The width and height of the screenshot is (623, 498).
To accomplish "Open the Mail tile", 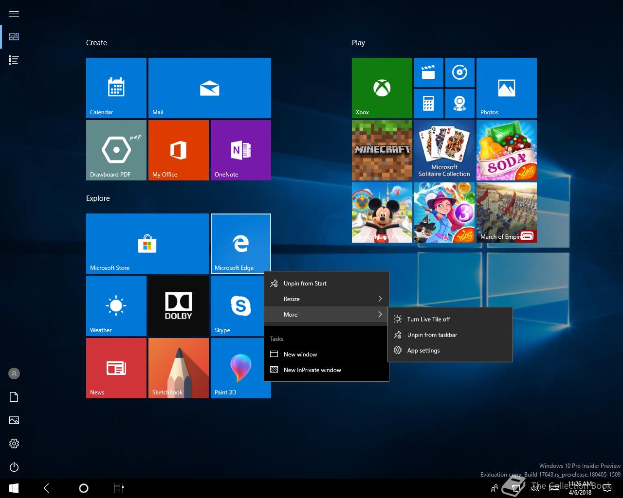I will point(210,88).
